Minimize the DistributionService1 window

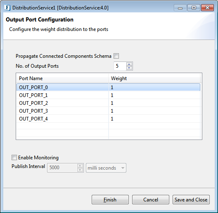180,8
